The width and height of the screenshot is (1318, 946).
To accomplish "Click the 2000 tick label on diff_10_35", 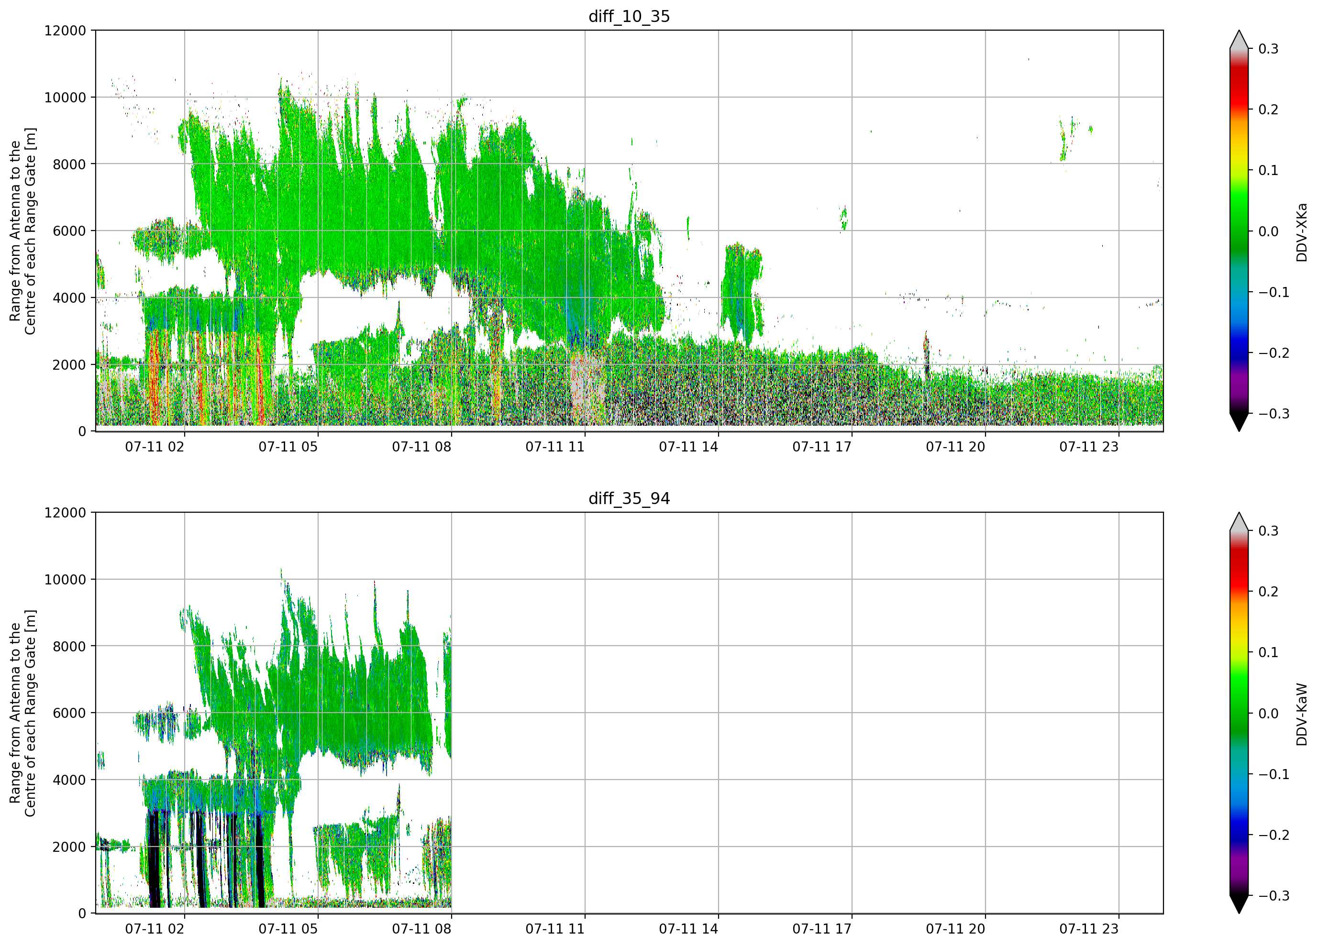I will [69, 365].
